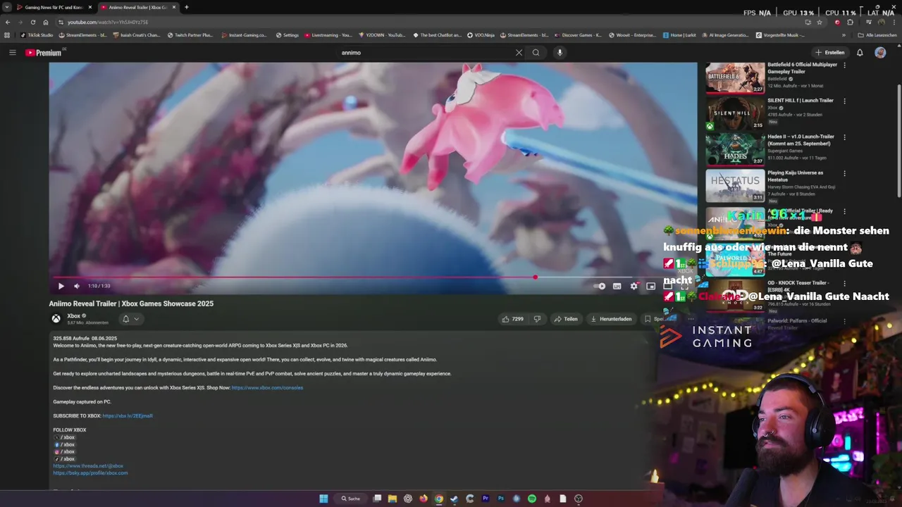The image size is (902, 507).
Task: Reload the current page
Action: click(x=32, y=22)
